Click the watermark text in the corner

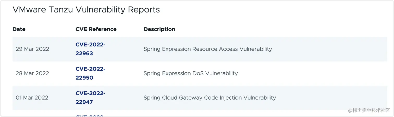pos(370,110)
